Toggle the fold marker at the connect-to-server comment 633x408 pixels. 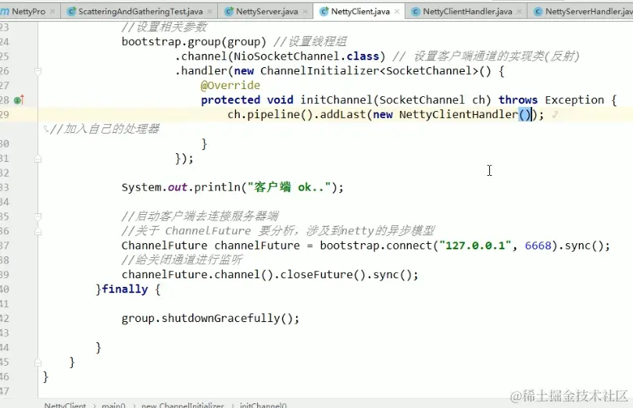point(38,217)
